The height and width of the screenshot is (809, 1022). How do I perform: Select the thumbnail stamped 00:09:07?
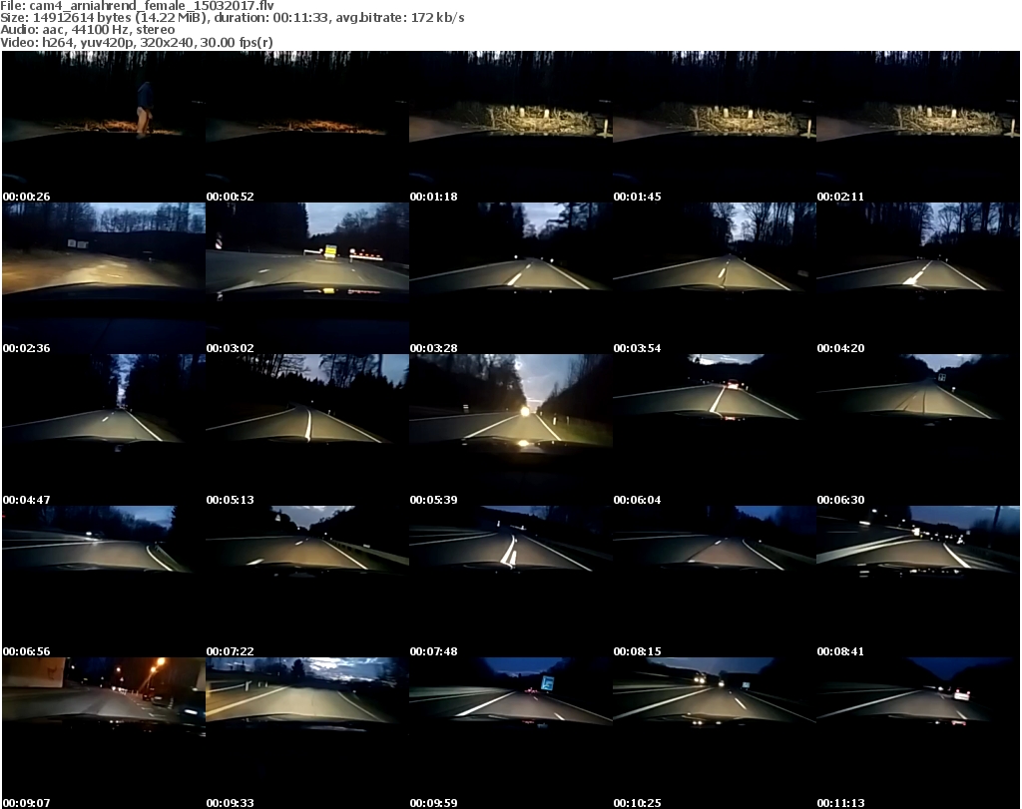pos(104,733)
